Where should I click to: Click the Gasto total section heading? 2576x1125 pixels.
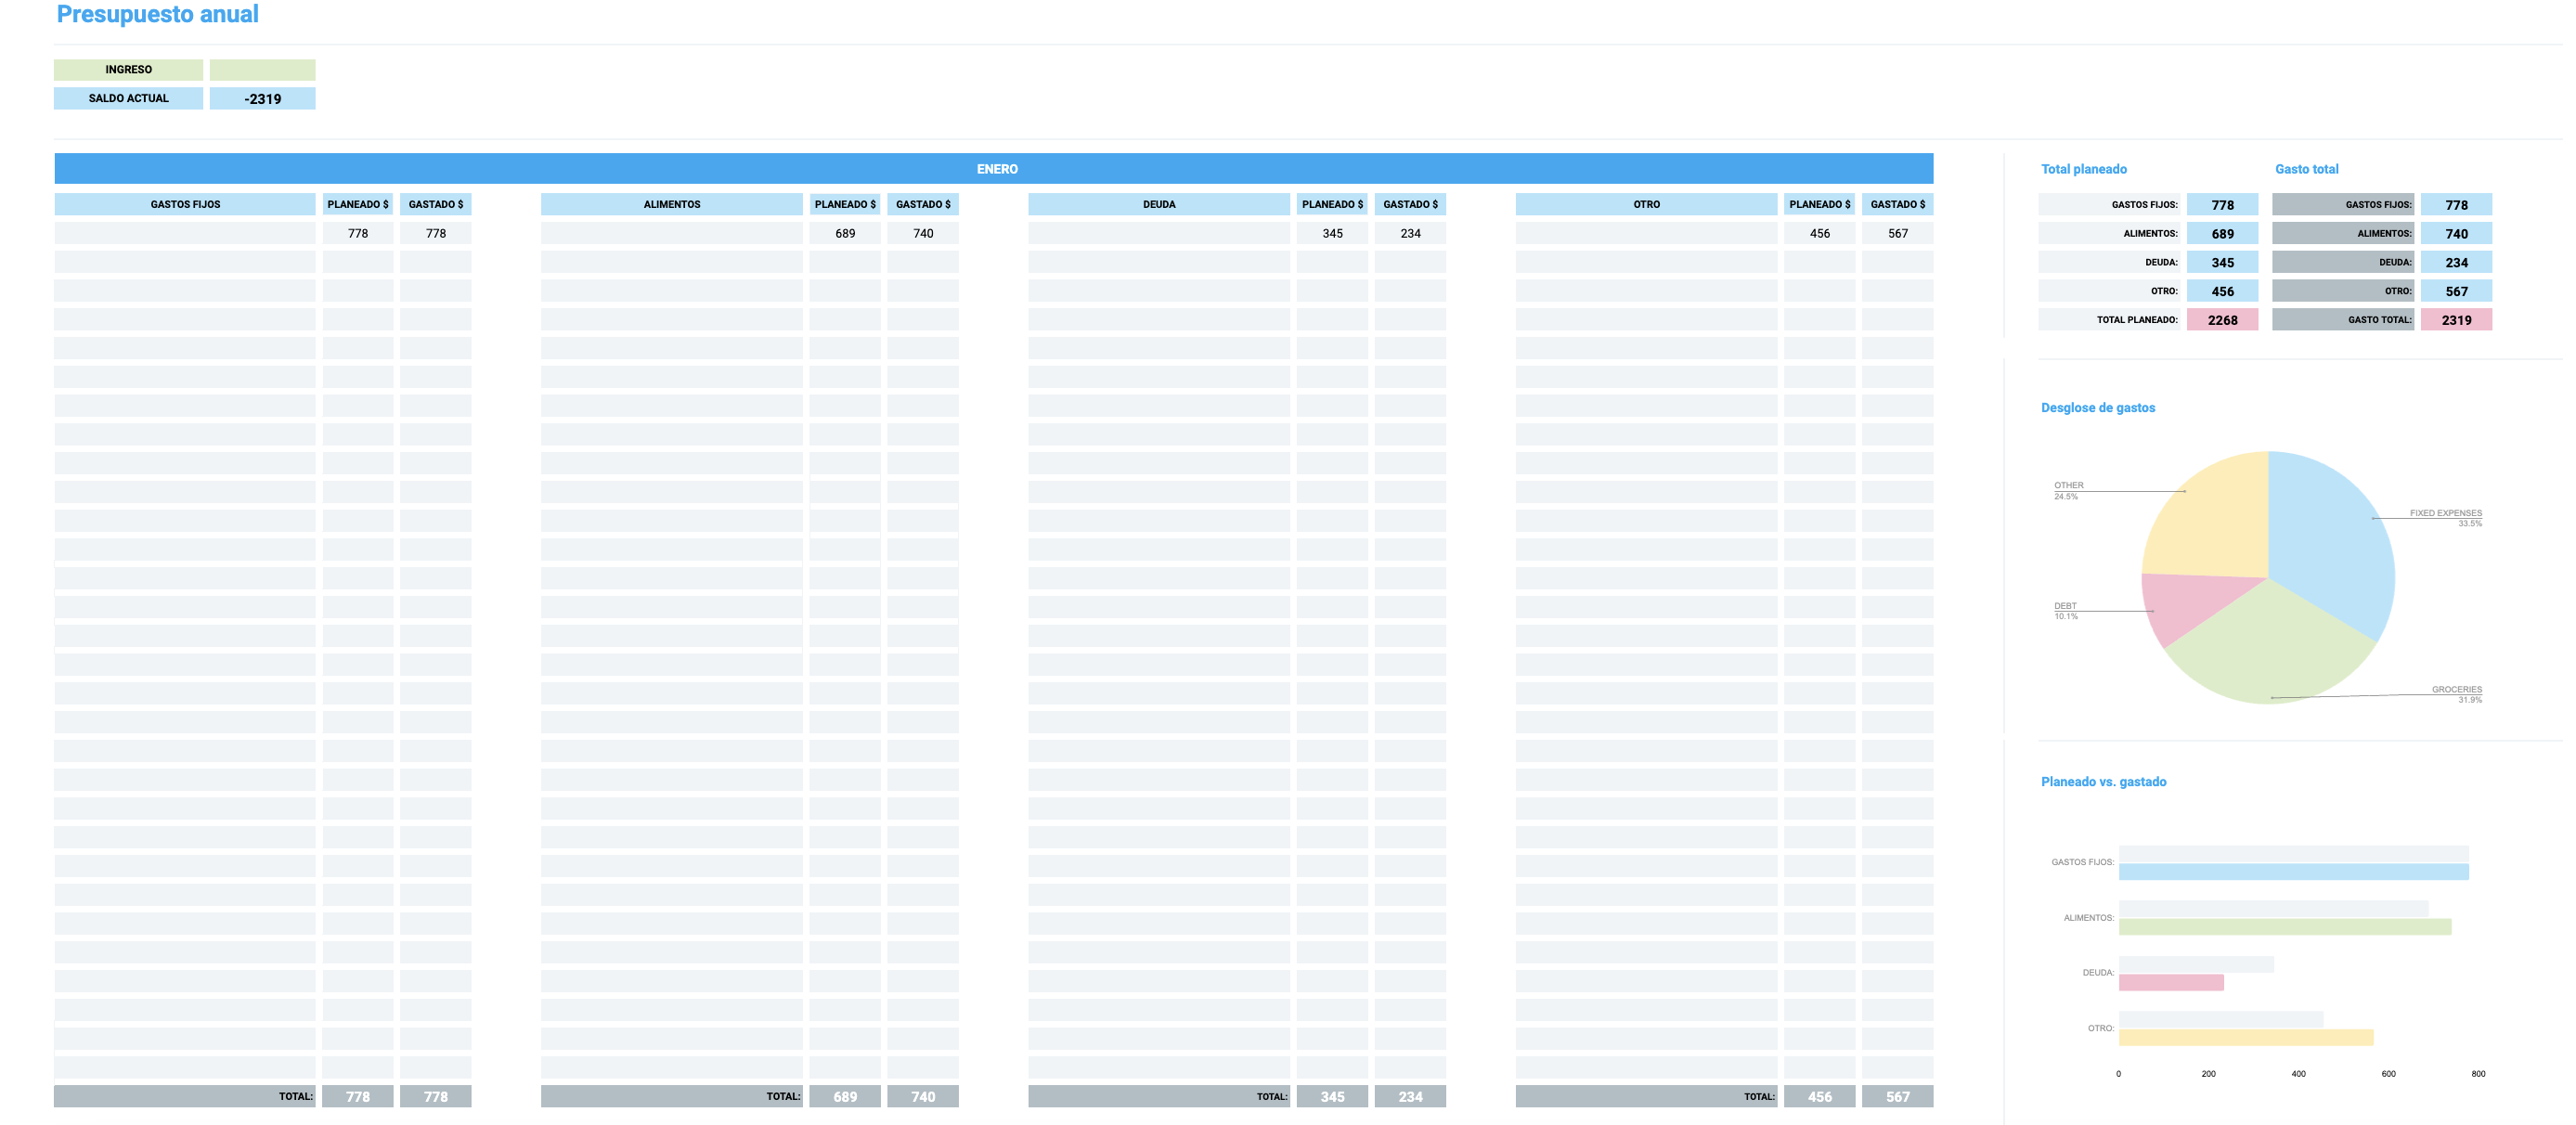point(2306,169)
